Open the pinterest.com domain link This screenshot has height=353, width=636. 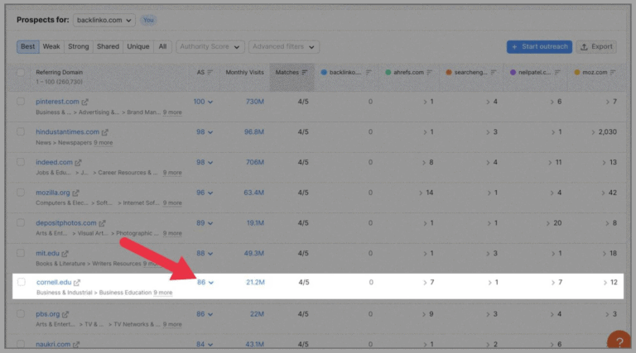(x=57, y=102)
